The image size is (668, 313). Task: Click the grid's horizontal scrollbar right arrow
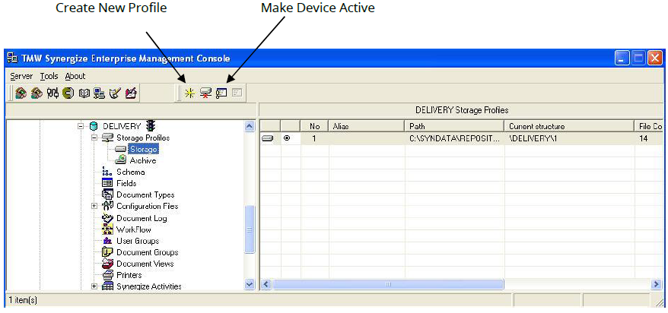[657, 284]
